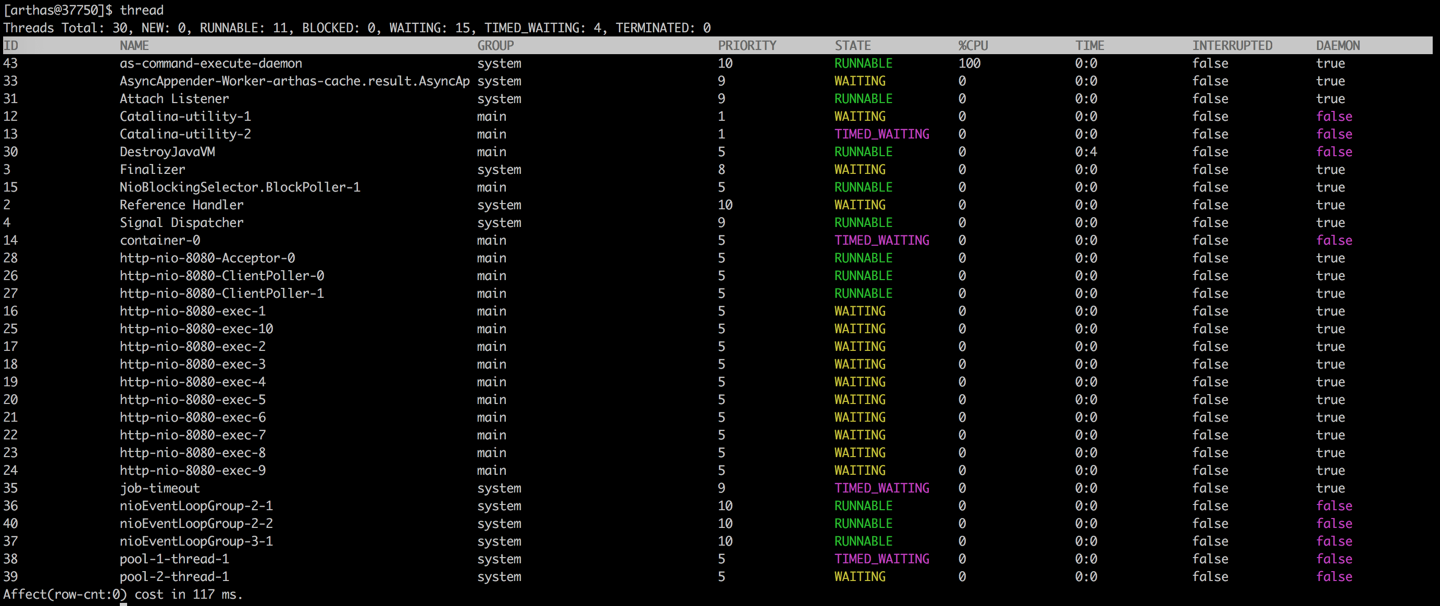The width and height of the screenshot is (1440, 606).
Task: Click thread name http-nio-8080-exec-7
Action: point(192,435)
